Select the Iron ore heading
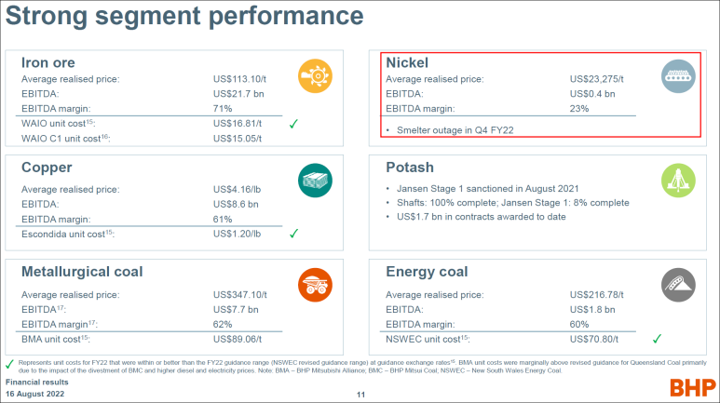This screenshot has width=720, height=403. pyautogui.click(x=48, y=62)
